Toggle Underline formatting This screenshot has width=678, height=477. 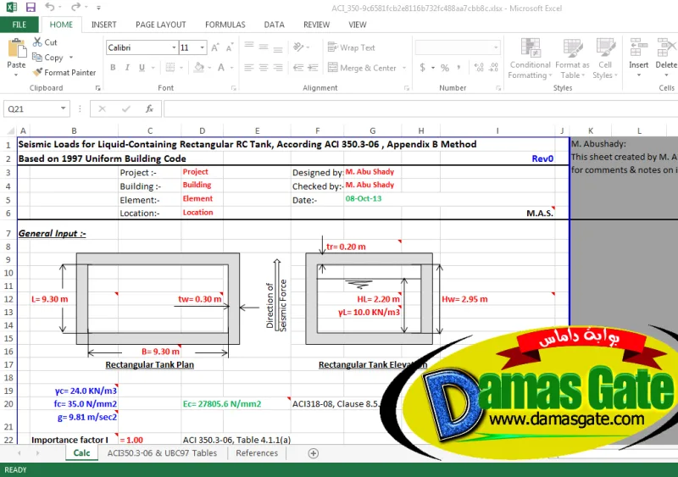click(x=142, y=68)
